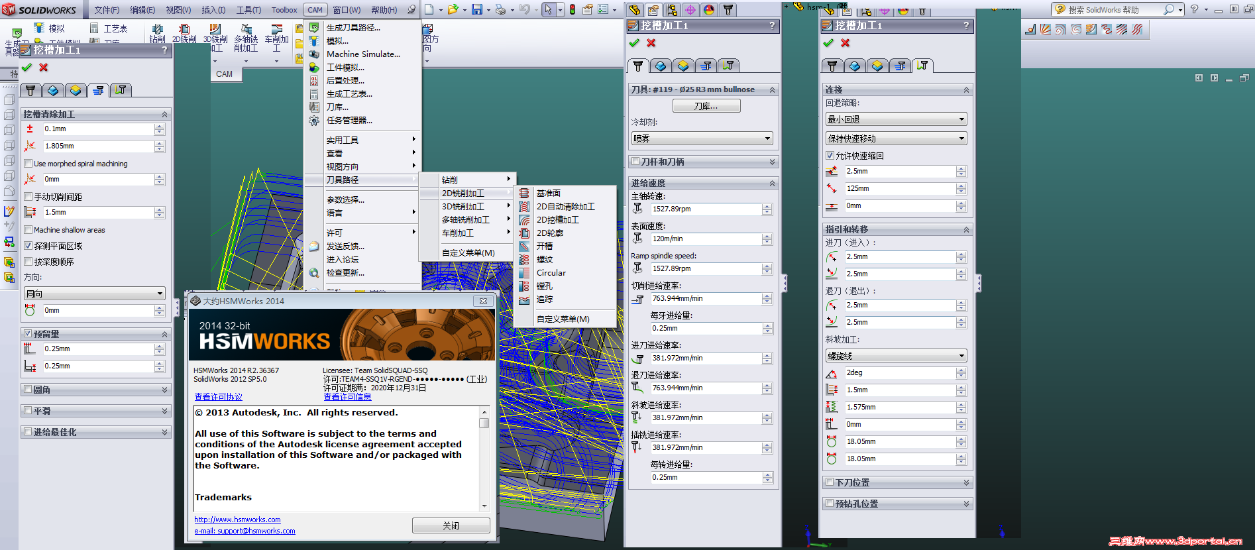Image resolution: width=1255 pixels, height=550 pixels.
Task: Click the support@hsmworks.com e-mail link
Action: click(245, 531)
